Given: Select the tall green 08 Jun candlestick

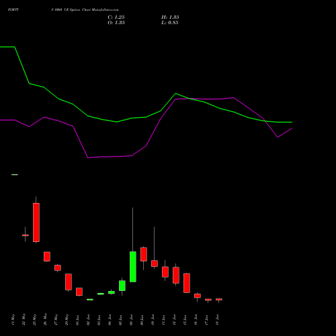Looking at the screenshot, I should coord(133,267).
